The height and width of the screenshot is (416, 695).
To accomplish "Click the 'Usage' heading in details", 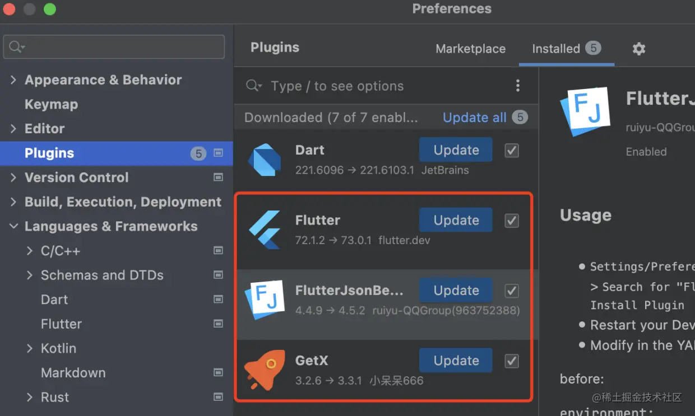I will tap(586, 216).
